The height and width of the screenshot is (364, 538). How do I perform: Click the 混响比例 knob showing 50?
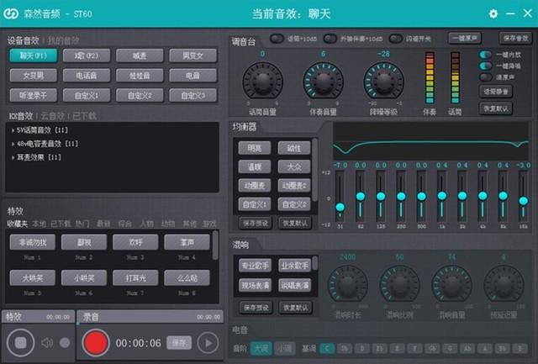[400, 284]
